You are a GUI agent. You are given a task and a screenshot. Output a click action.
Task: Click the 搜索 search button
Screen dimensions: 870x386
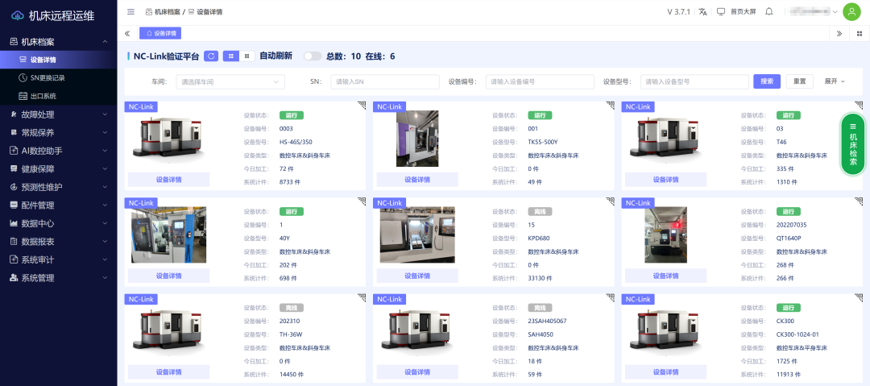click(767, 81)
